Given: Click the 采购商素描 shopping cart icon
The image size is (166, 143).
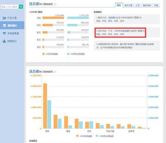Looking at the screenshot, I should click(4, 33).
